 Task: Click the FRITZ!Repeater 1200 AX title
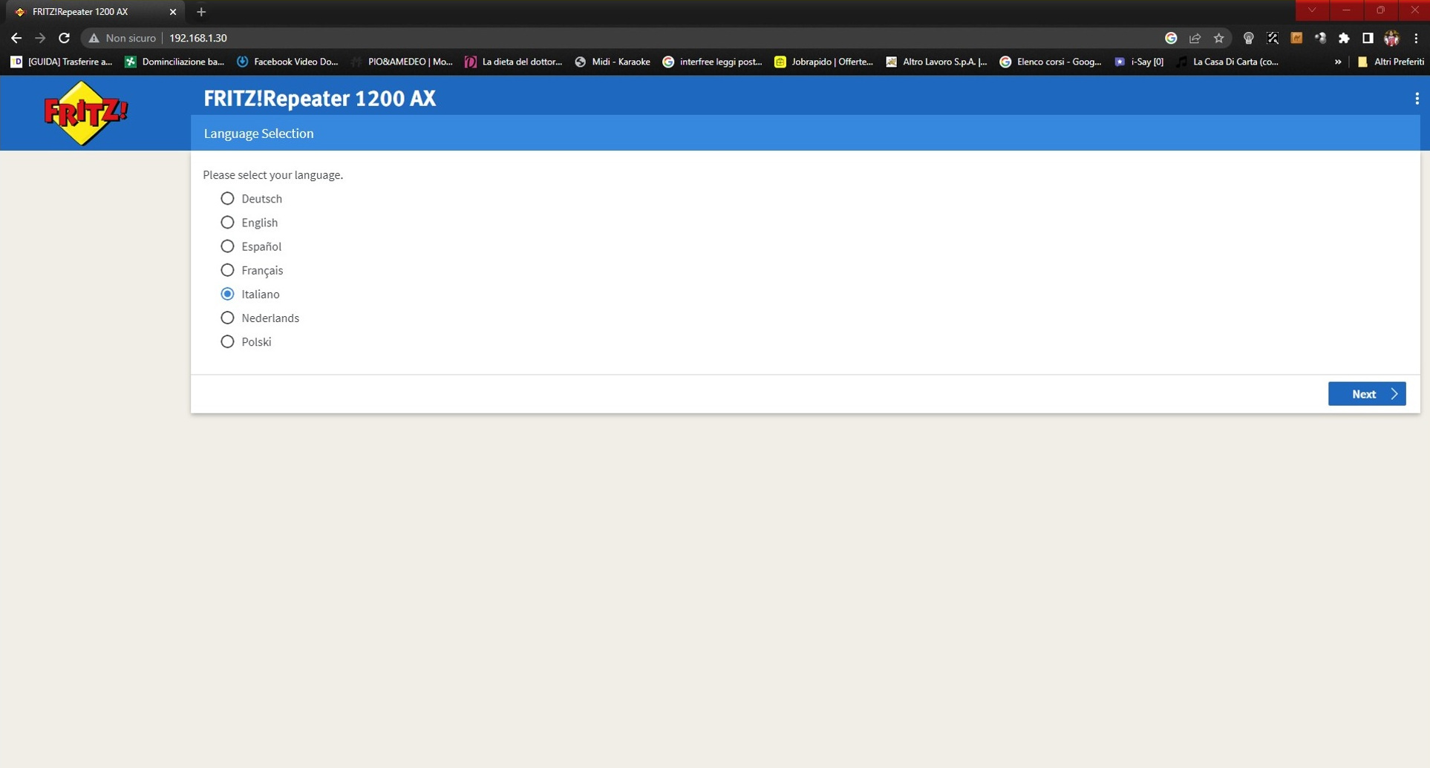coord(320,98)
